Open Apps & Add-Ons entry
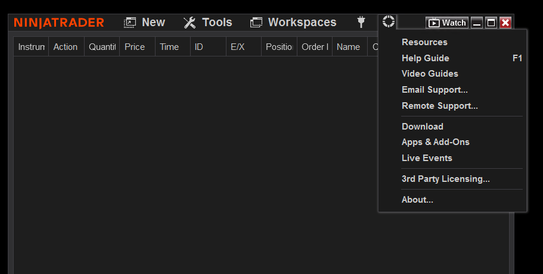Screen dimensions: 543x274 click(436, 142)
